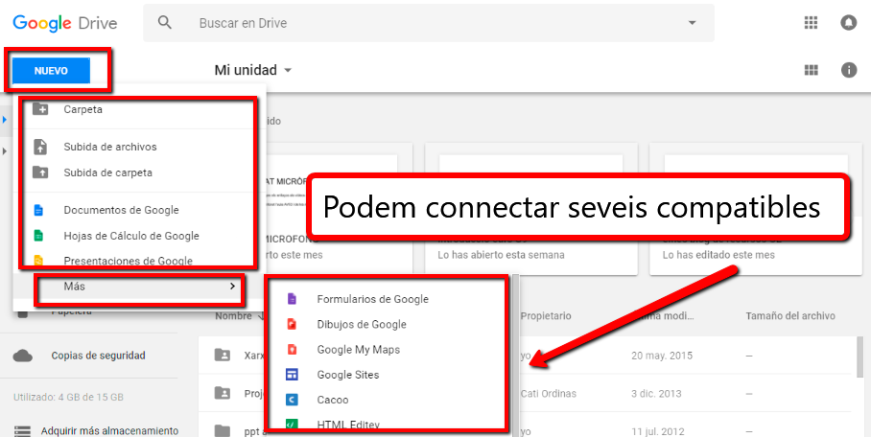871x437 pixels.
Task: Click the Google Sites icon
Action: pos(292,375)
